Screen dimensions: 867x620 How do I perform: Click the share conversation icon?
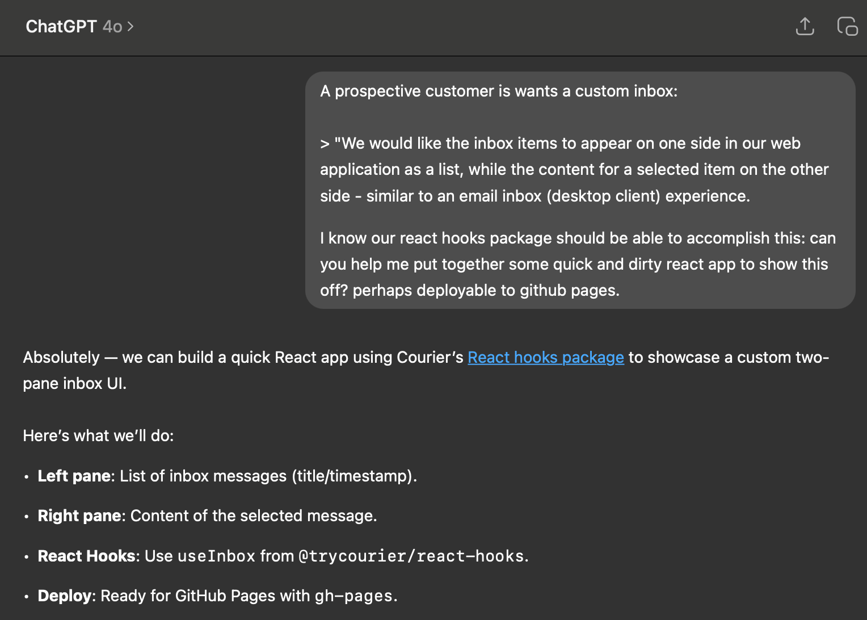point(805,27)
